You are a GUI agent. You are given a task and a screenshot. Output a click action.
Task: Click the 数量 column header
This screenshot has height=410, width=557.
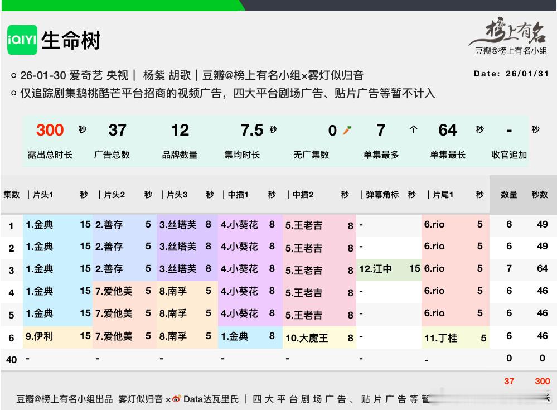[x=509, y=195]
